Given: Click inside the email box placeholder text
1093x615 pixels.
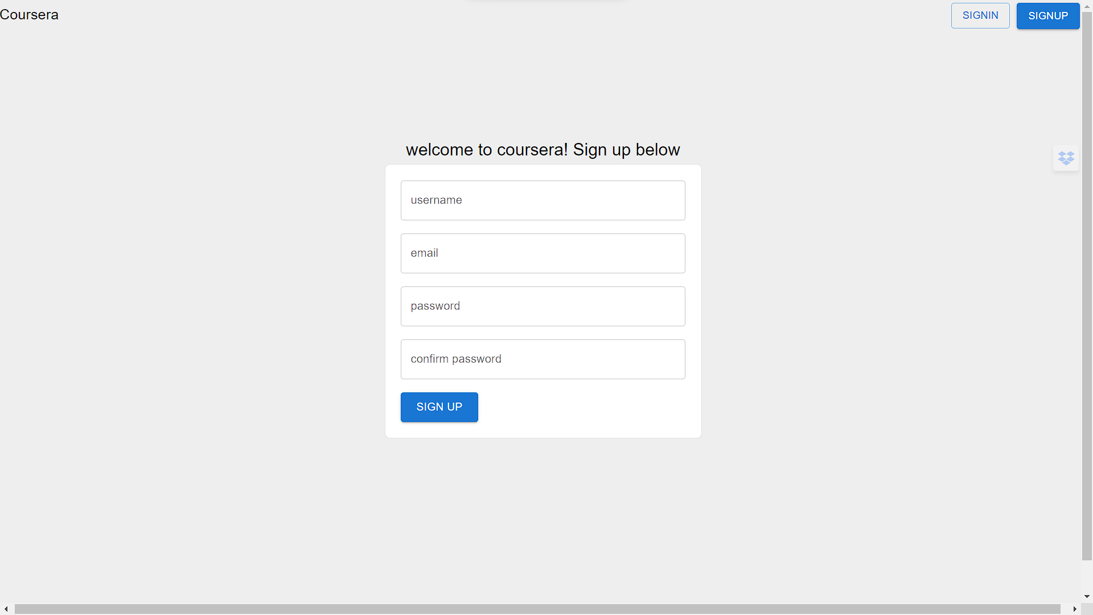Looking at the screenshot, I should coord(425,253).
